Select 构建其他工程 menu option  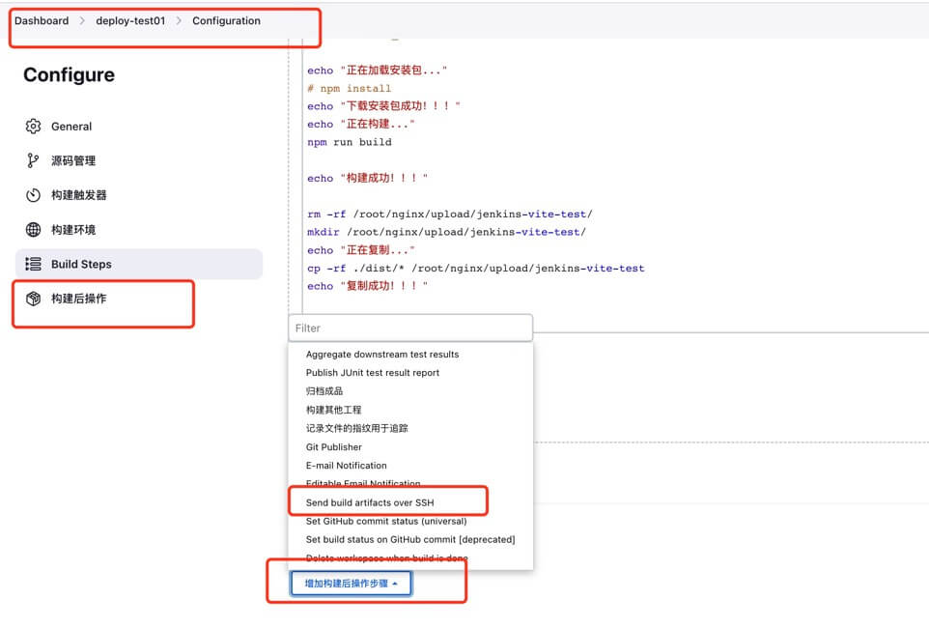tap(333, 410)
